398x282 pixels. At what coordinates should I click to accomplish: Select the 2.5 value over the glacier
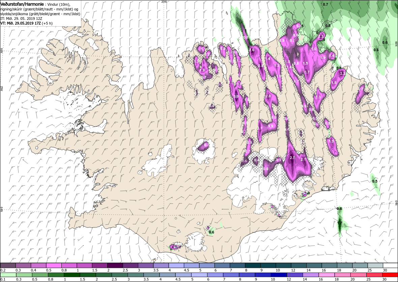[x=292, y=157]
